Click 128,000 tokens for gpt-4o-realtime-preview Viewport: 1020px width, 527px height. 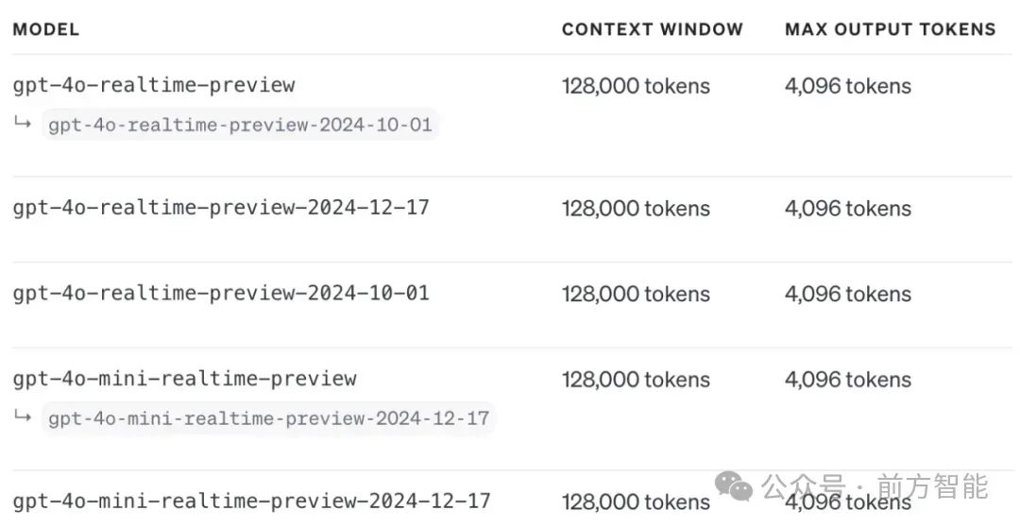[636, 86]
